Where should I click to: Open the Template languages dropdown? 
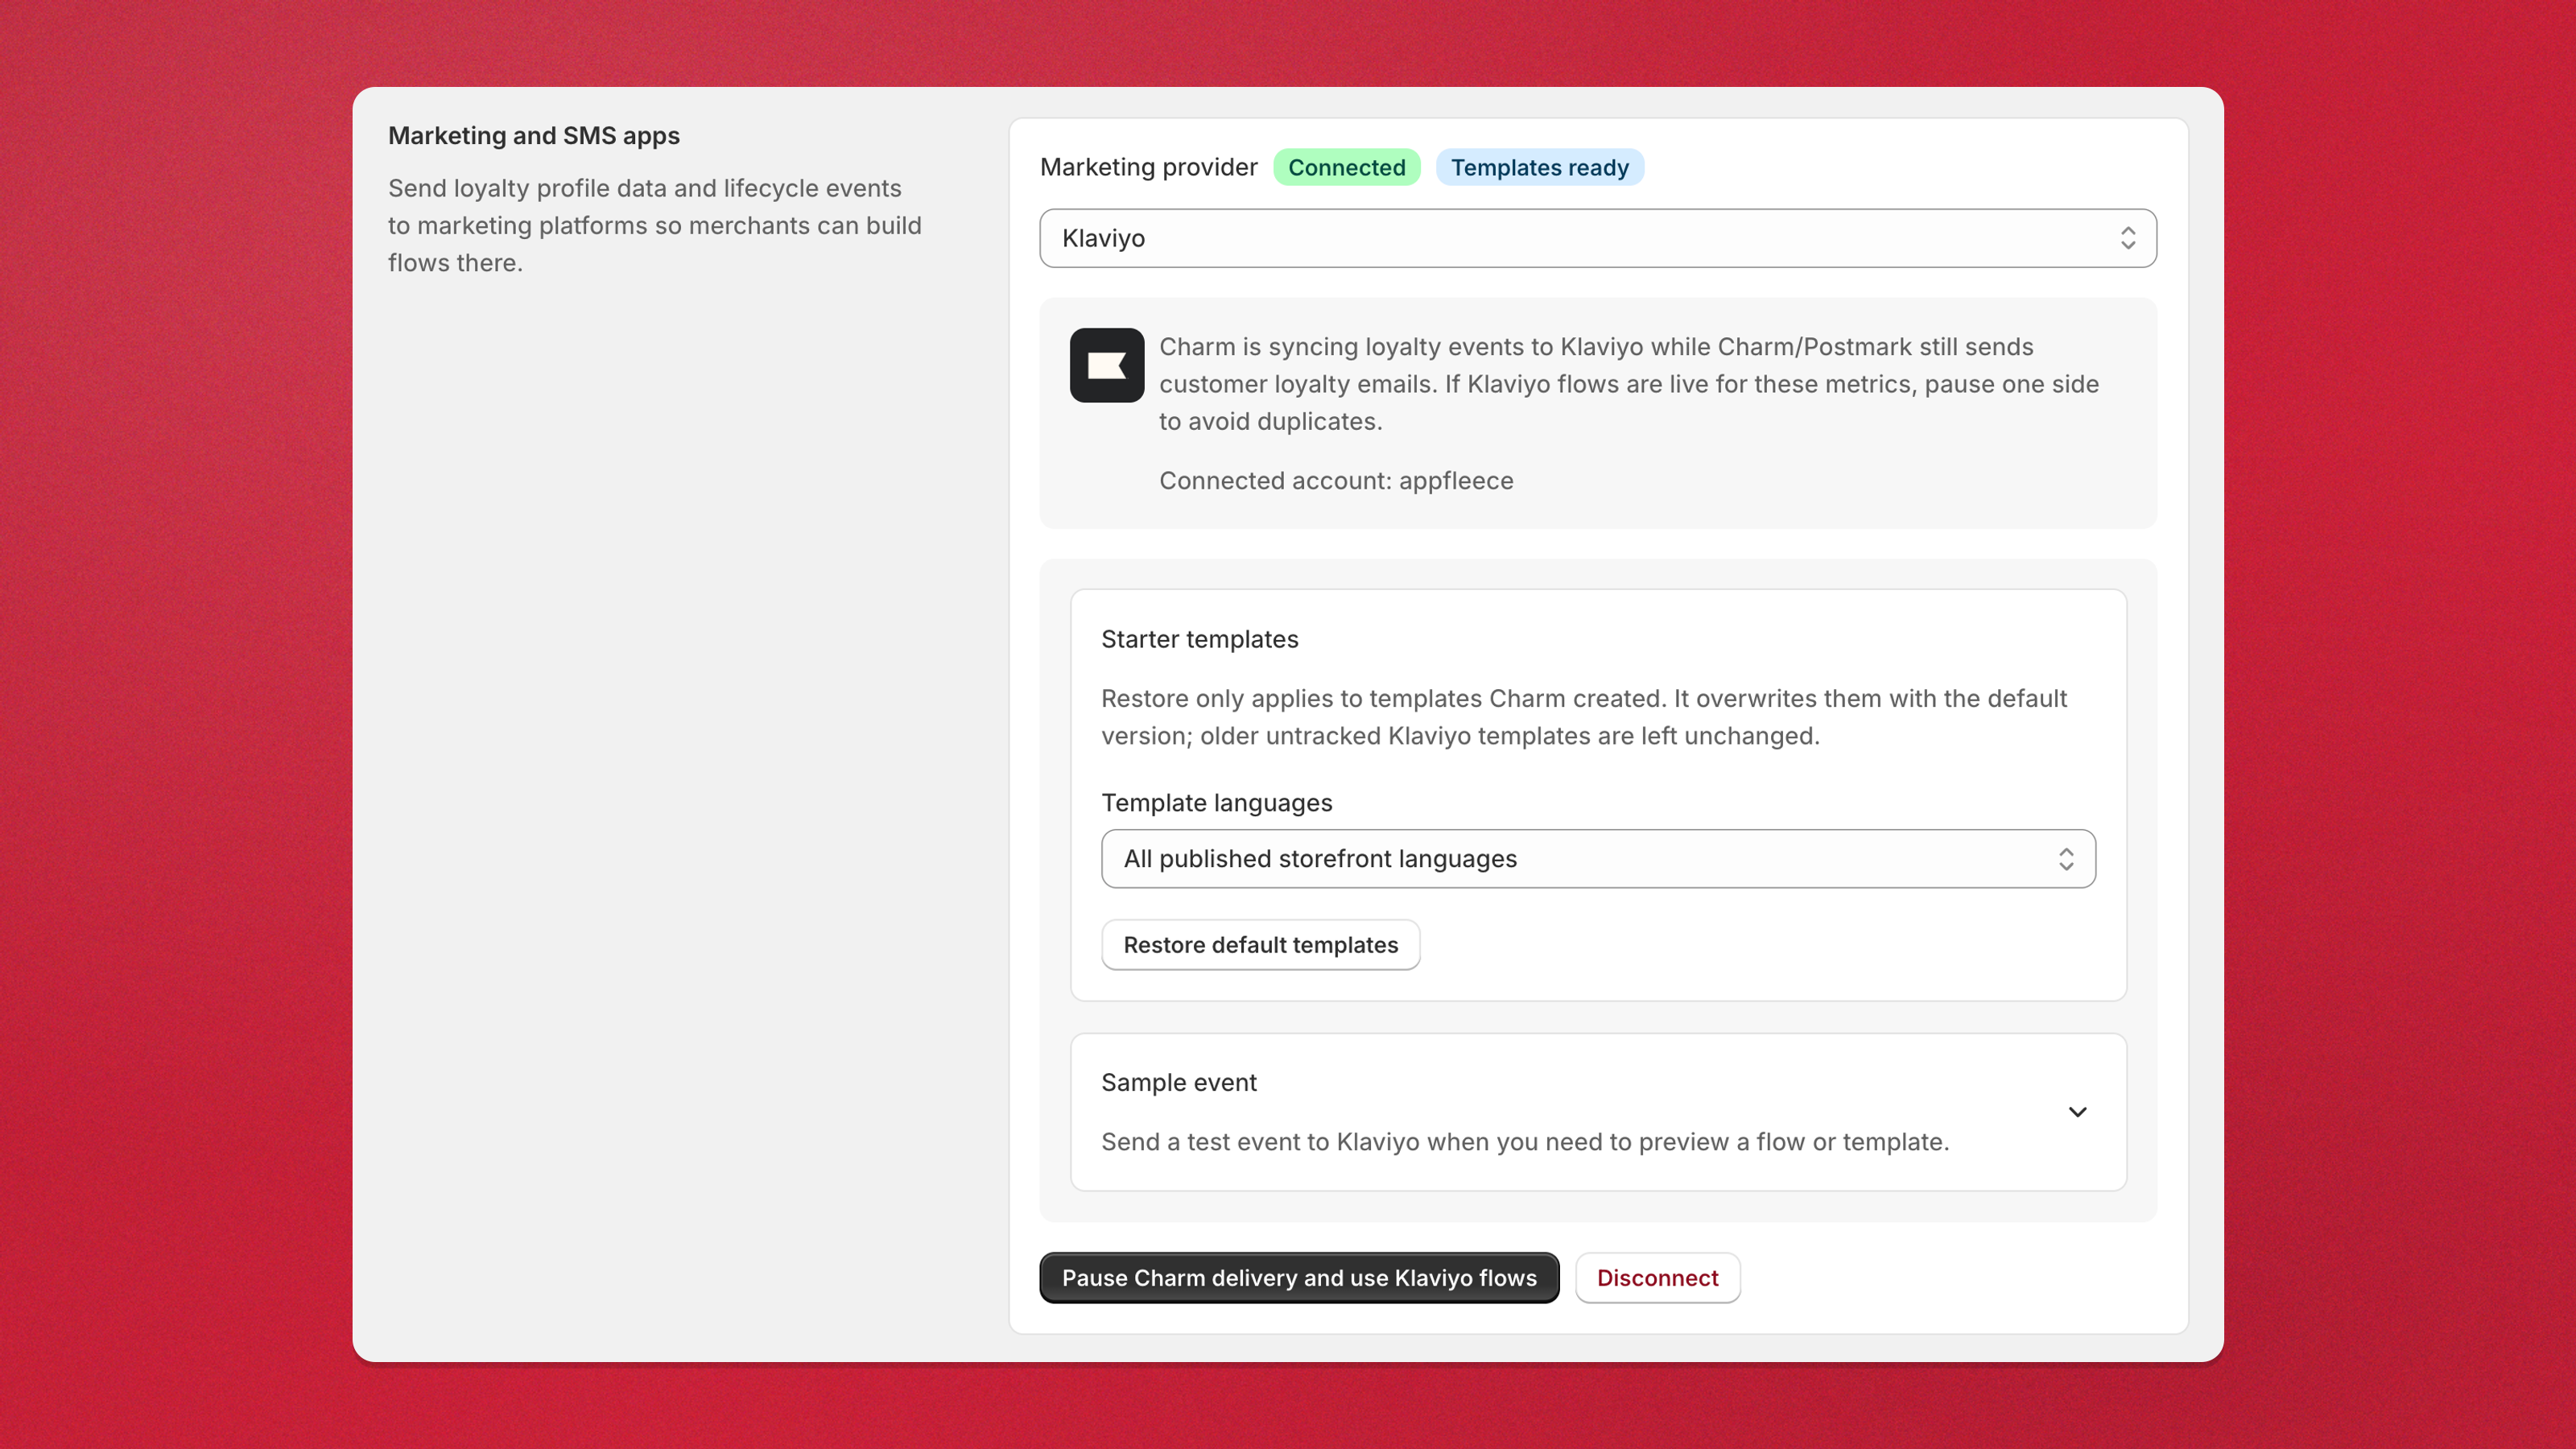pyautogui.click(x=1598, y=859)
